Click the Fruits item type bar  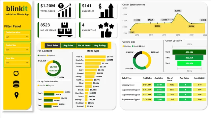point(95,57)
